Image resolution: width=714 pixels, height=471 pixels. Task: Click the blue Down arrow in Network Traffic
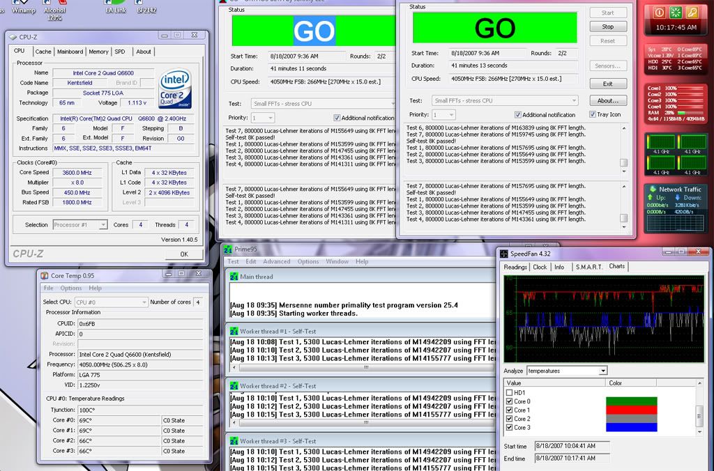(x=678, y=197)
